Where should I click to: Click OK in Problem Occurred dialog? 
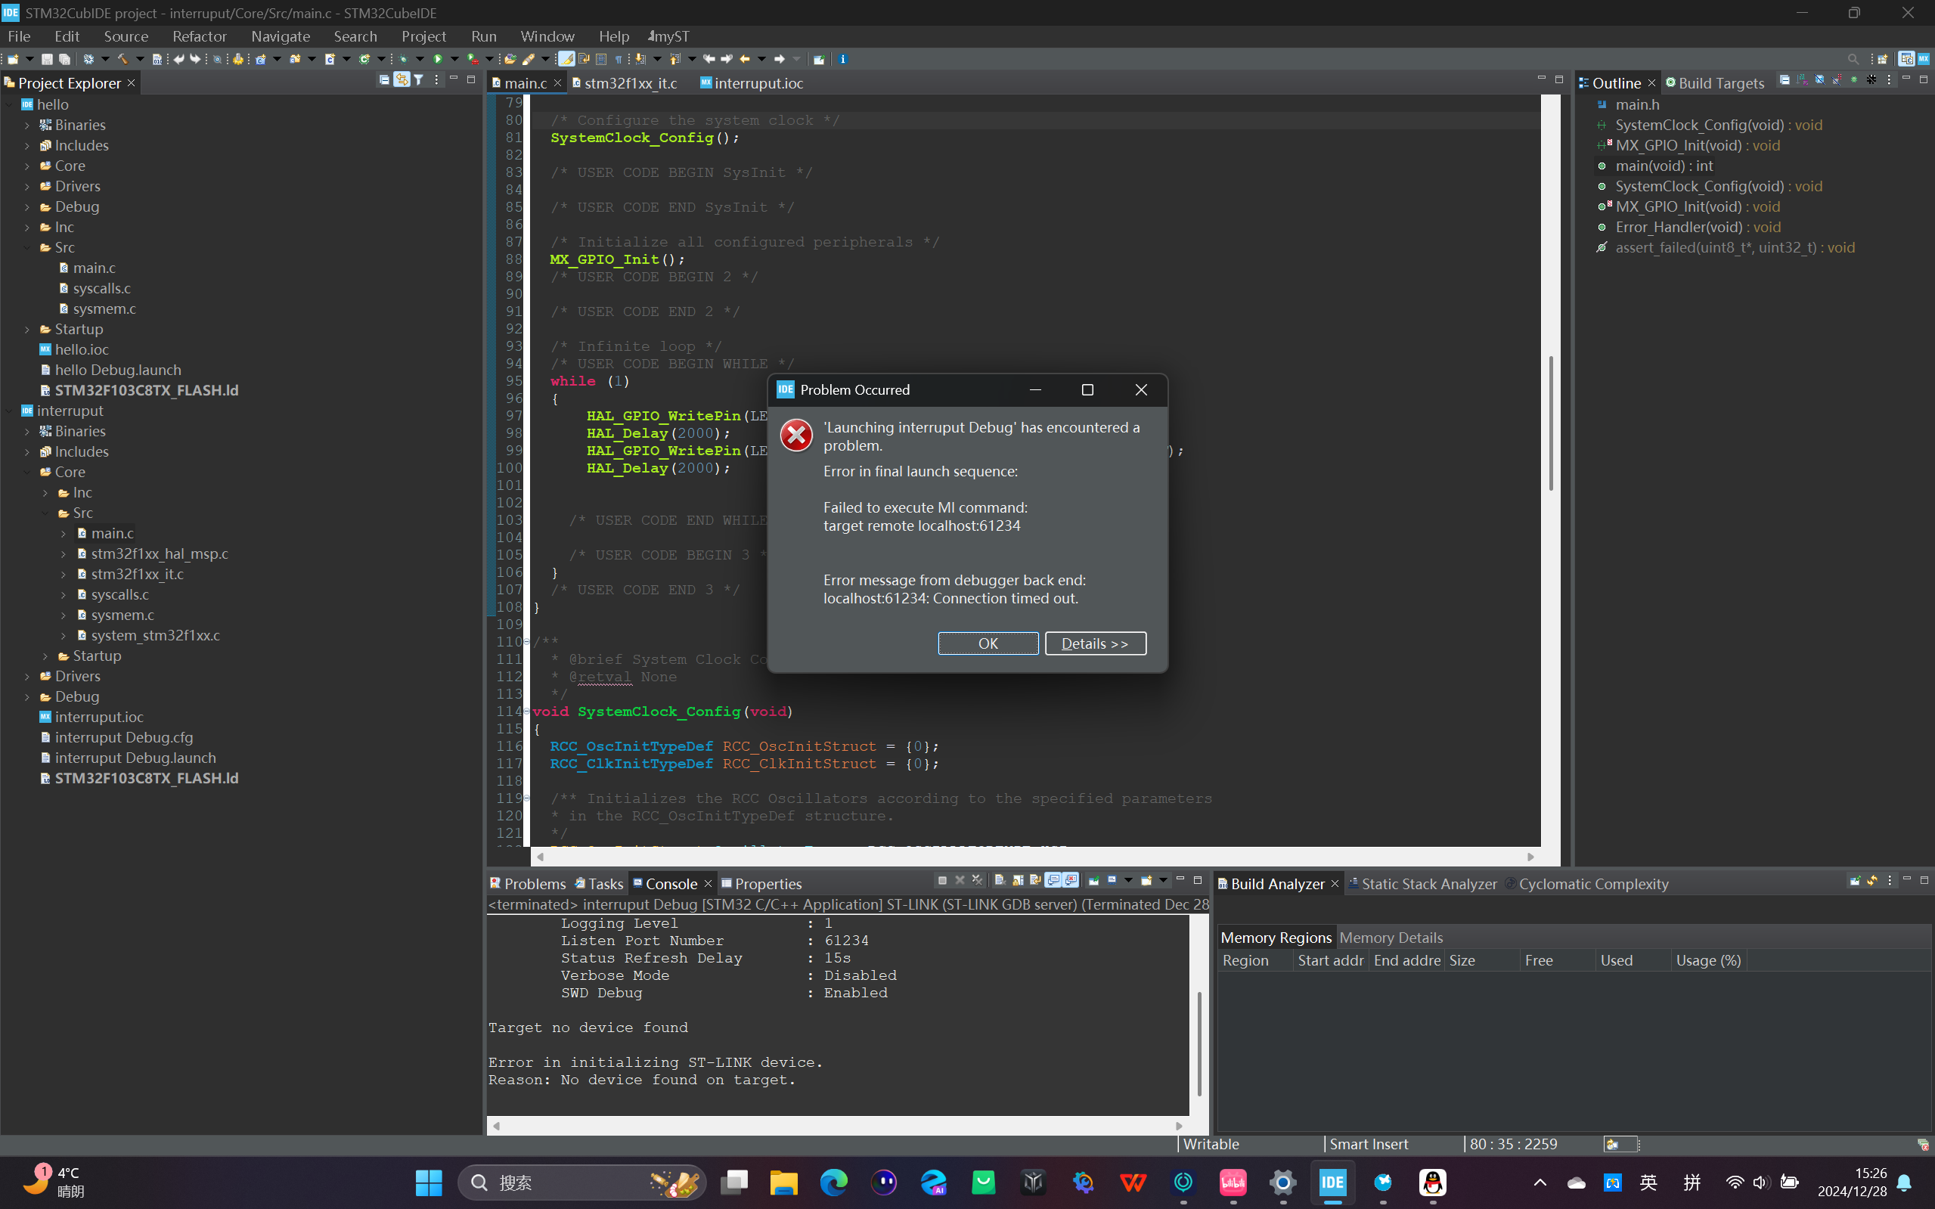(988, 643)
